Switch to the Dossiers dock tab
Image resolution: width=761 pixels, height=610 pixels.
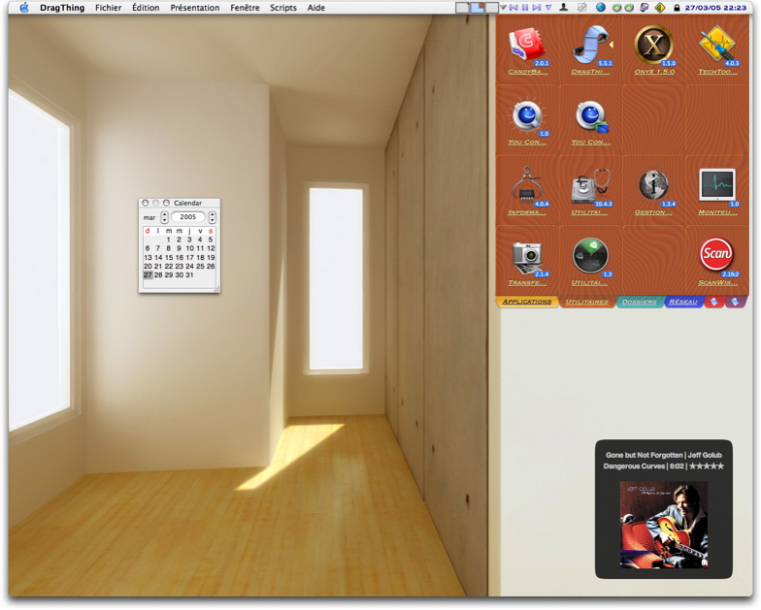640,303
